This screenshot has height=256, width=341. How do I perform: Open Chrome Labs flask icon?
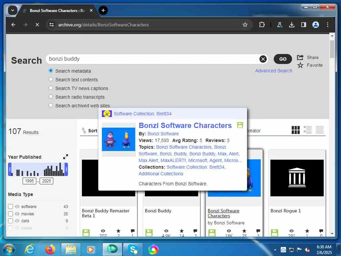pos(279,25)
